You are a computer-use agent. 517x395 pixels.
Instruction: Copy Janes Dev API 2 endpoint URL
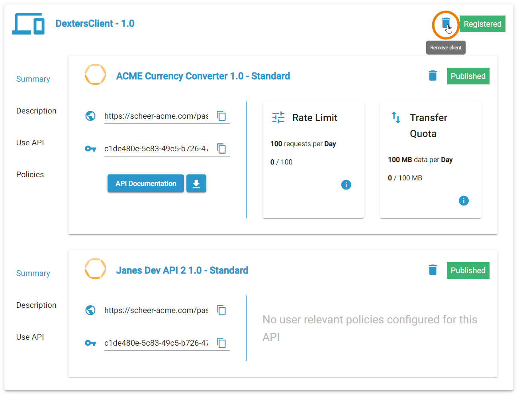(x=221, y=310)
